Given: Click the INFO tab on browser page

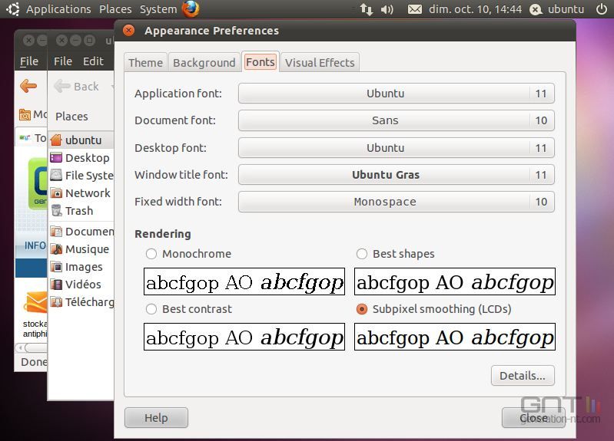Looking at the screenshot, I should [35, 245].
